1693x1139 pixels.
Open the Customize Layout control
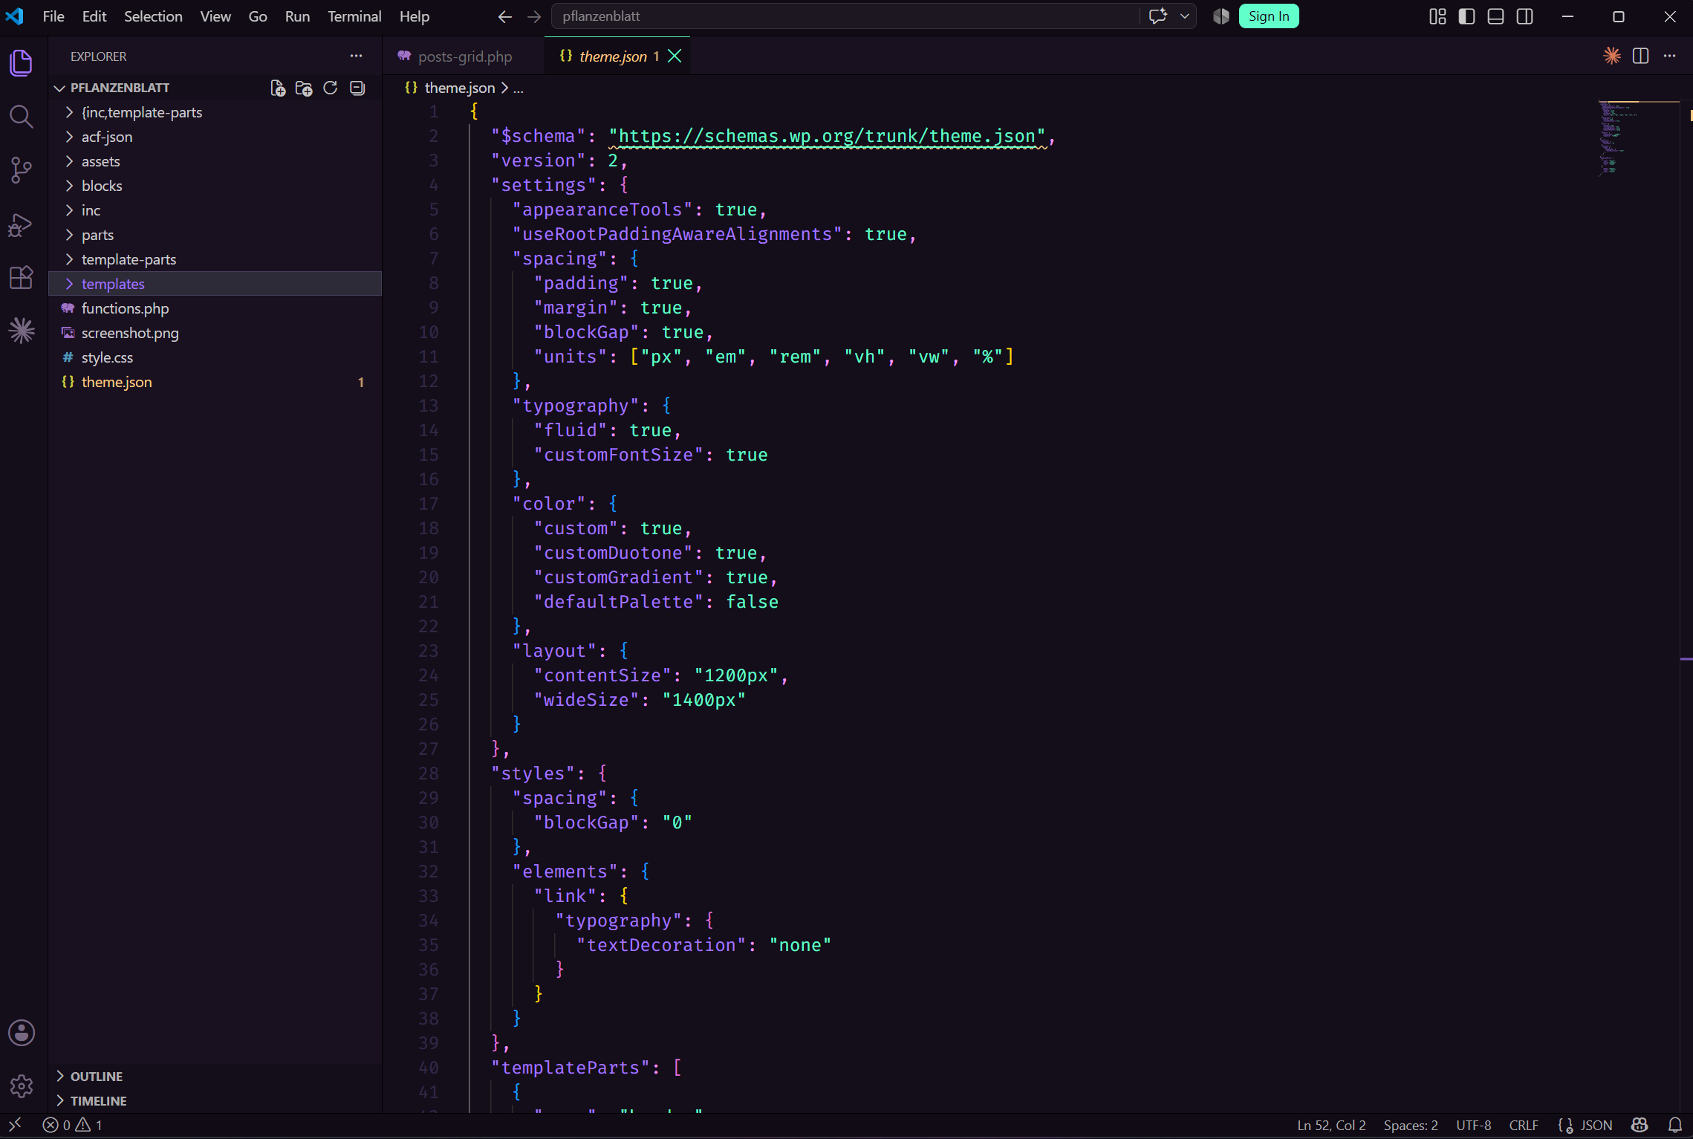[1437, 16]
